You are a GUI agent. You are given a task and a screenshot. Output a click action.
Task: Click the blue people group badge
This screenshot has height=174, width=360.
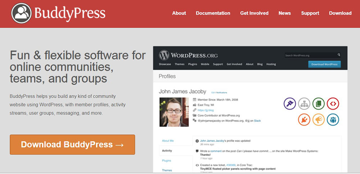coord(333,119)
